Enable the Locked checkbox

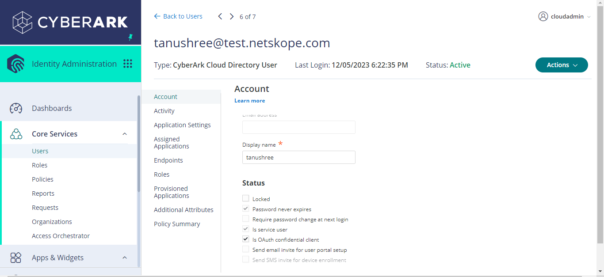pos(246,198)
